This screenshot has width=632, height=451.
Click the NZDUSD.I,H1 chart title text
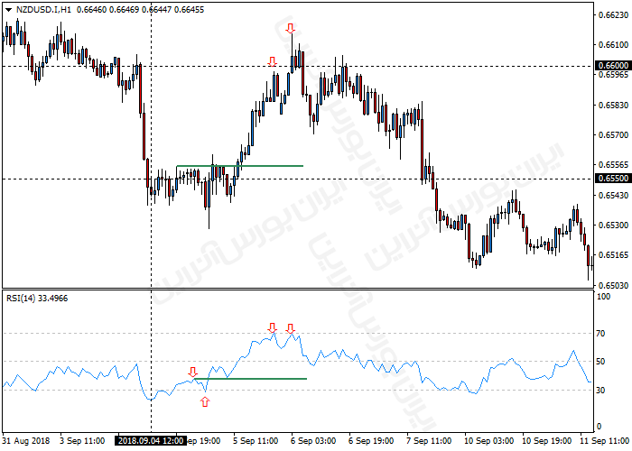click(44, 9)
